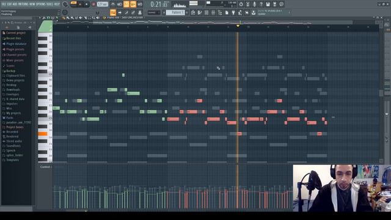The width and height of the screenshot is (391, 220).
Task: Click the chain link icon in recording panel
Action: click(133, 12)
